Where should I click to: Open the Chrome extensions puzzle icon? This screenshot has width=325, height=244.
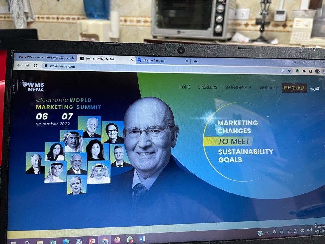tap(304, 71)
